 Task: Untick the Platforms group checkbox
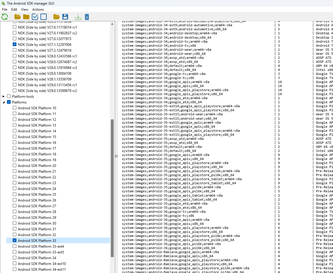tap(9, 102)
